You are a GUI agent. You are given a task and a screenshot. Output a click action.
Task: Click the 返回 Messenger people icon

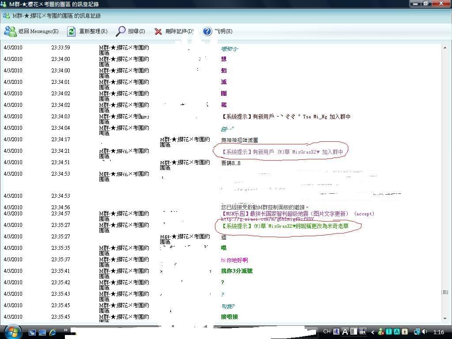(10, 31)
